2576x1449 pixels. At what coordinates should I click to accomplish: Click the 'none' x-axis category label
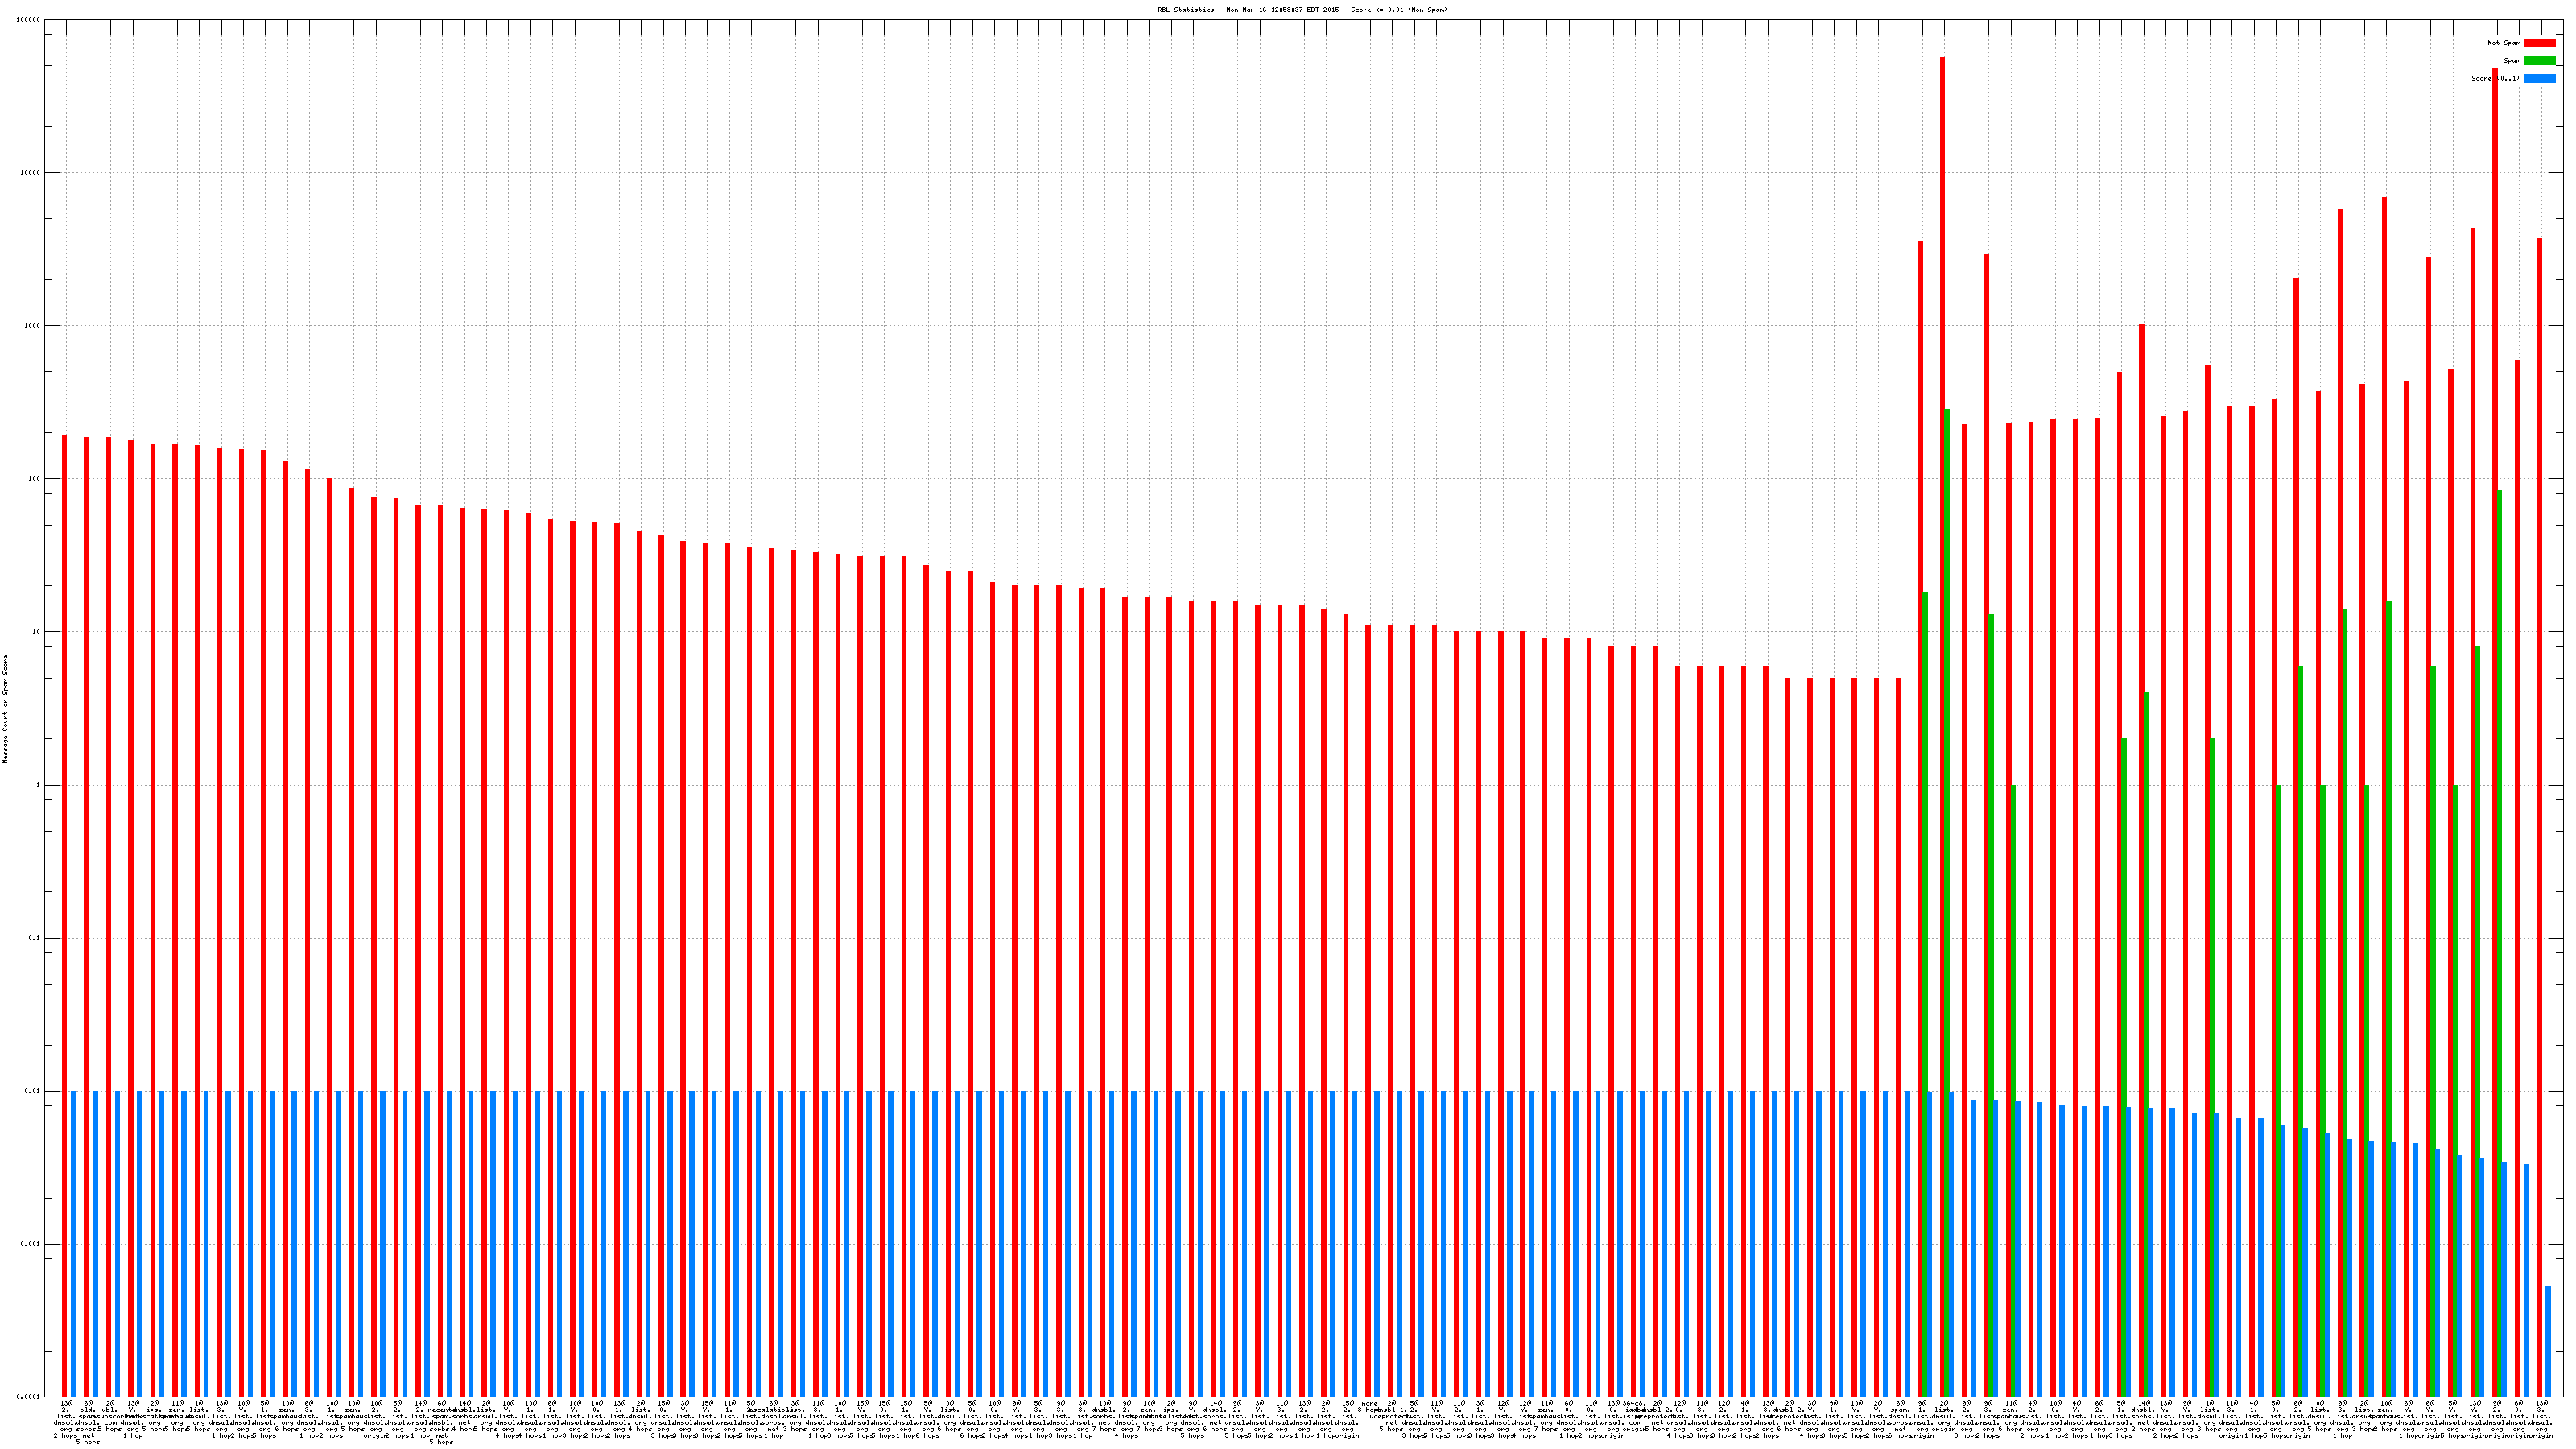tap(1369, 1403)
